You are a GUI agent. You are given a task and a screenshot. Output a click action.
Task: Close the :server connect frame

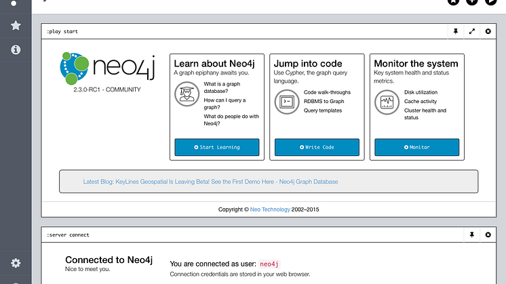pyautogui.click(x=488, y=235)
